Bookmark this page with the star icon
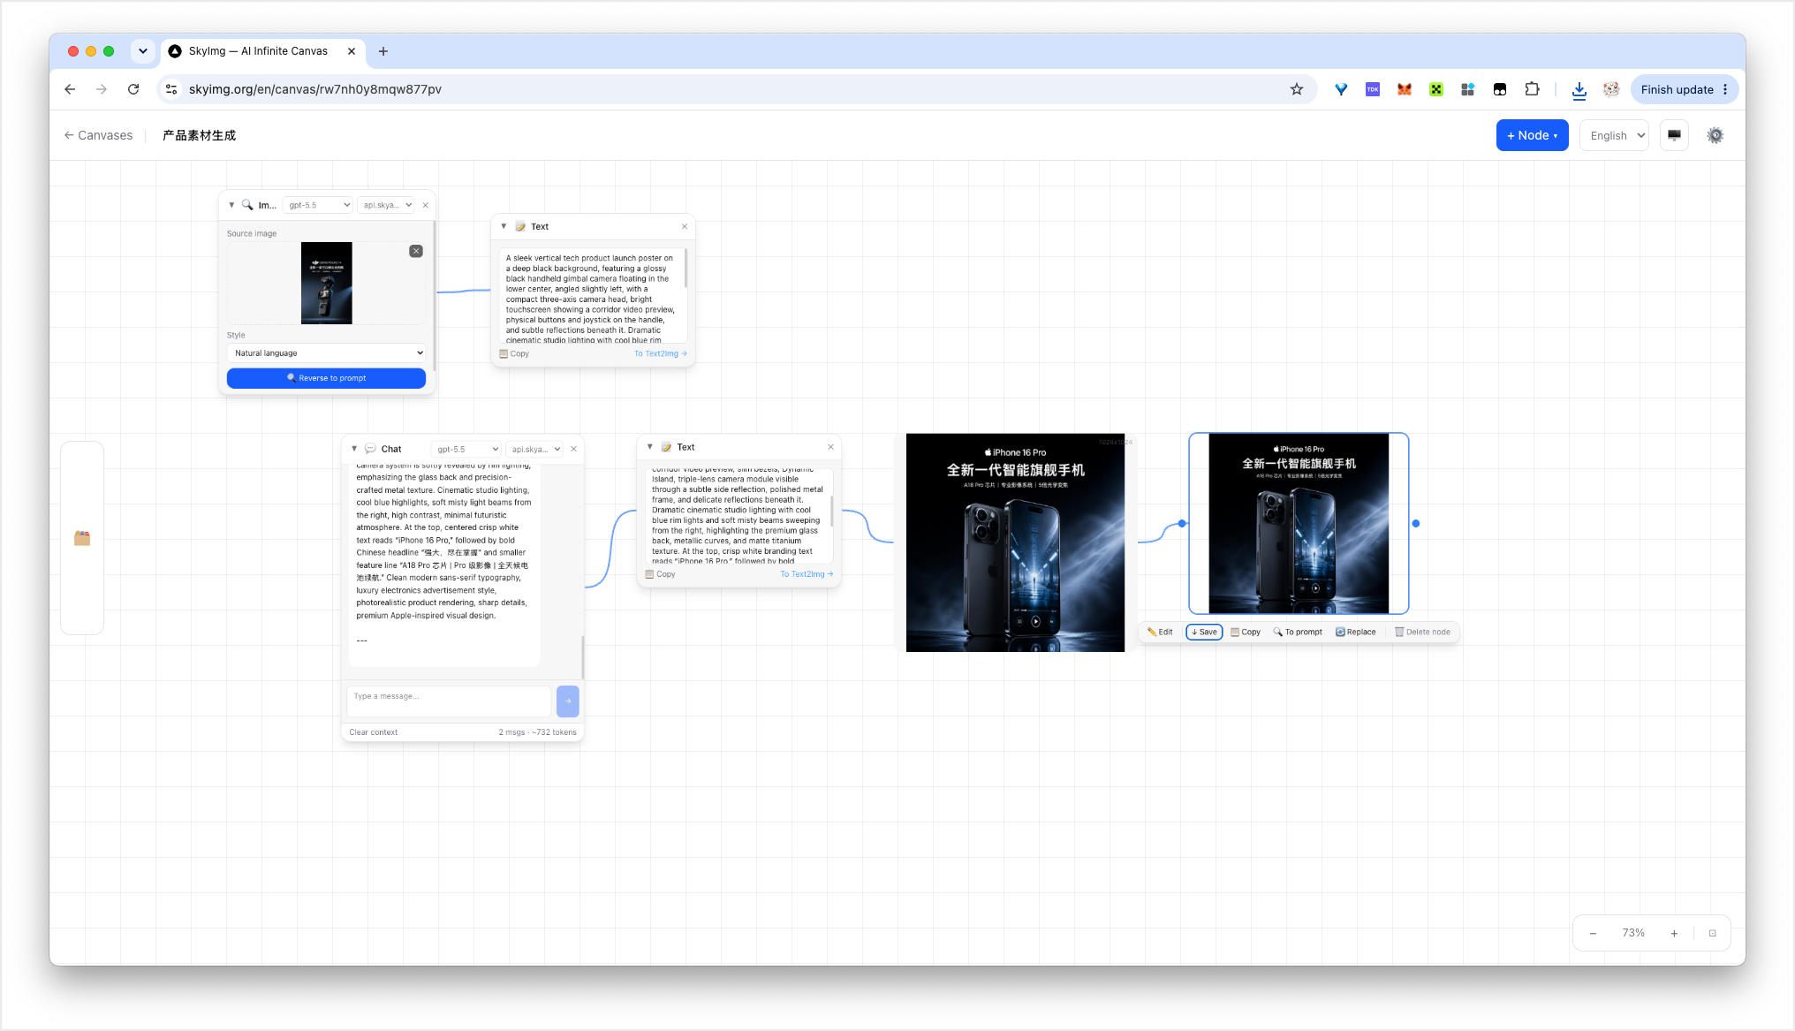 click(x=1297, y=89)
